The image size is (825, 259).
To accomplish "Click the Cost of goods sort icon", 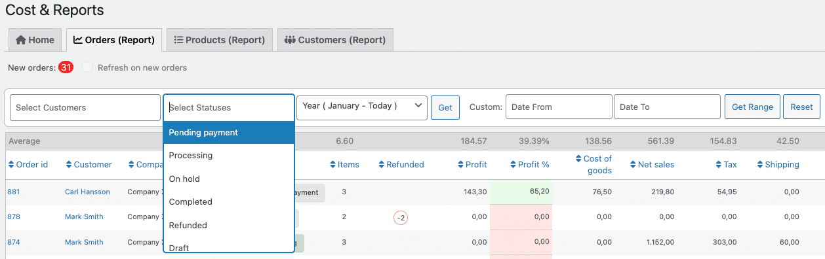I will point(578,159).
